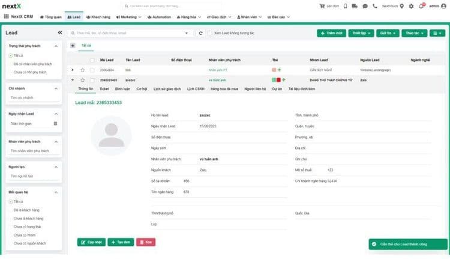Click the Cập nhật button
The height and width of the screenshot is (259, 450).
click(91, 242)
